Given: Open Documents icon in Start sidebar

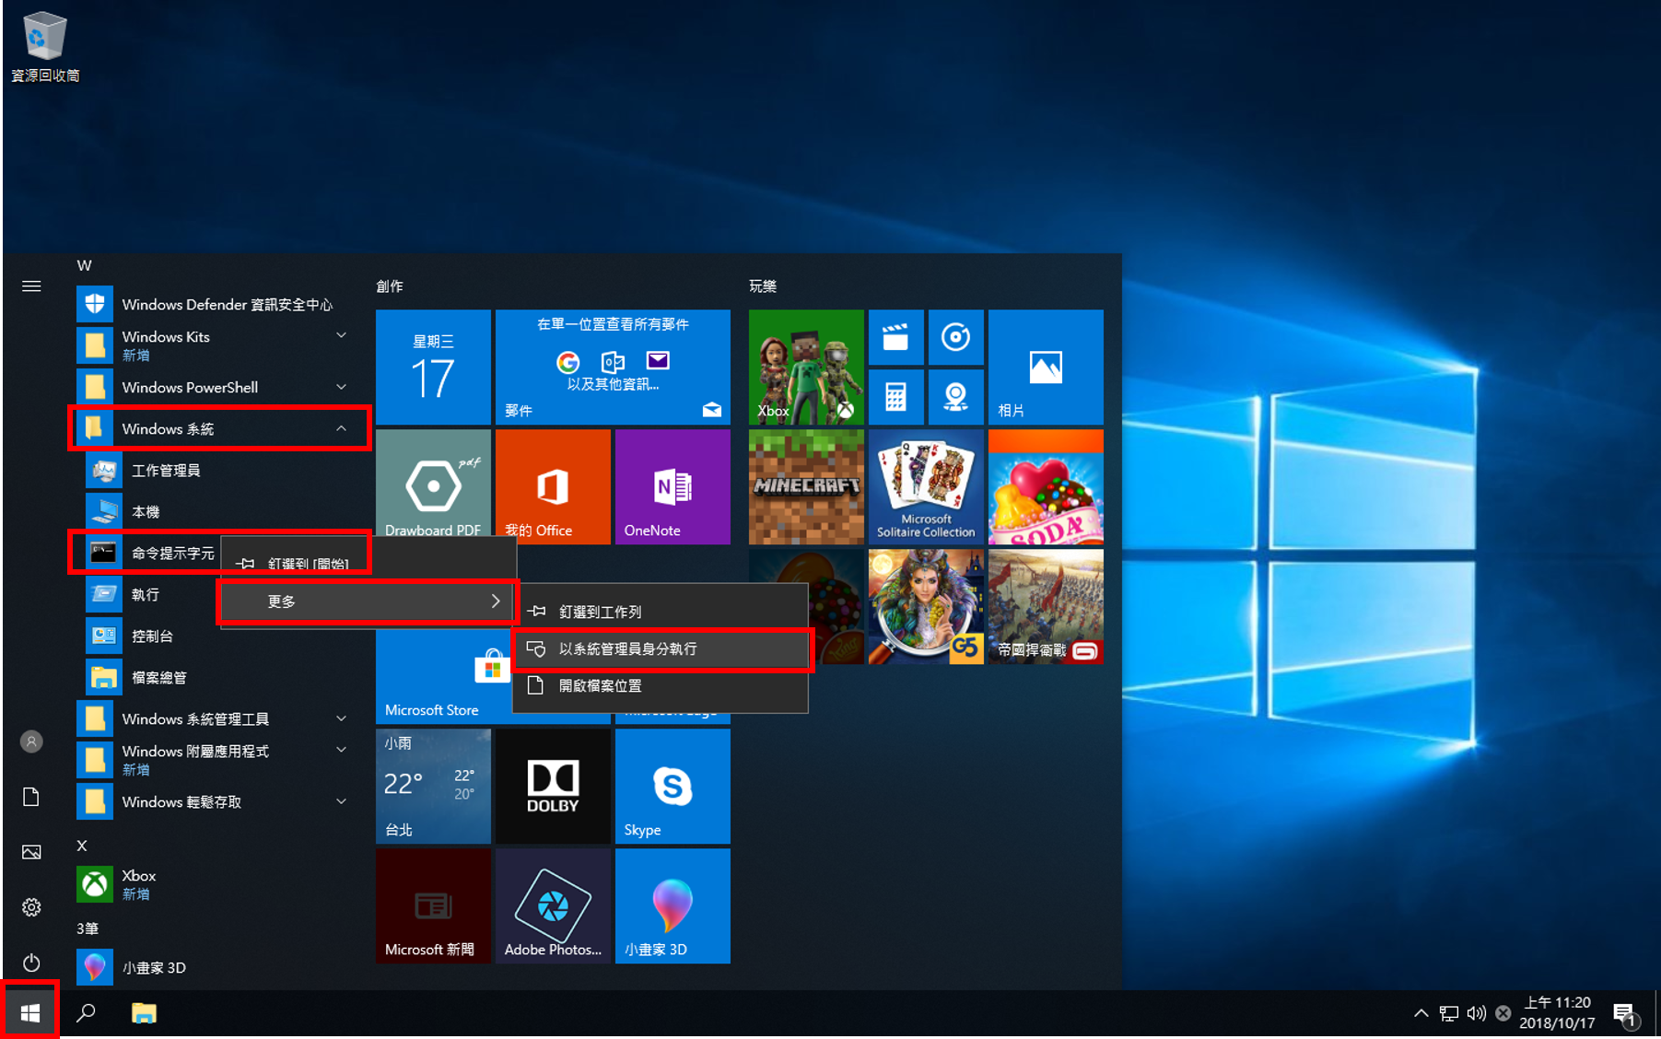Looking at the screenshot, I should point(31,797).
